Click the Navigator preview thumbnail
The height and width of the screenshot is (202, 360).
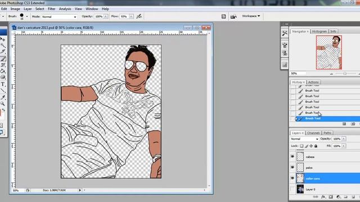[x=328, y=52]
